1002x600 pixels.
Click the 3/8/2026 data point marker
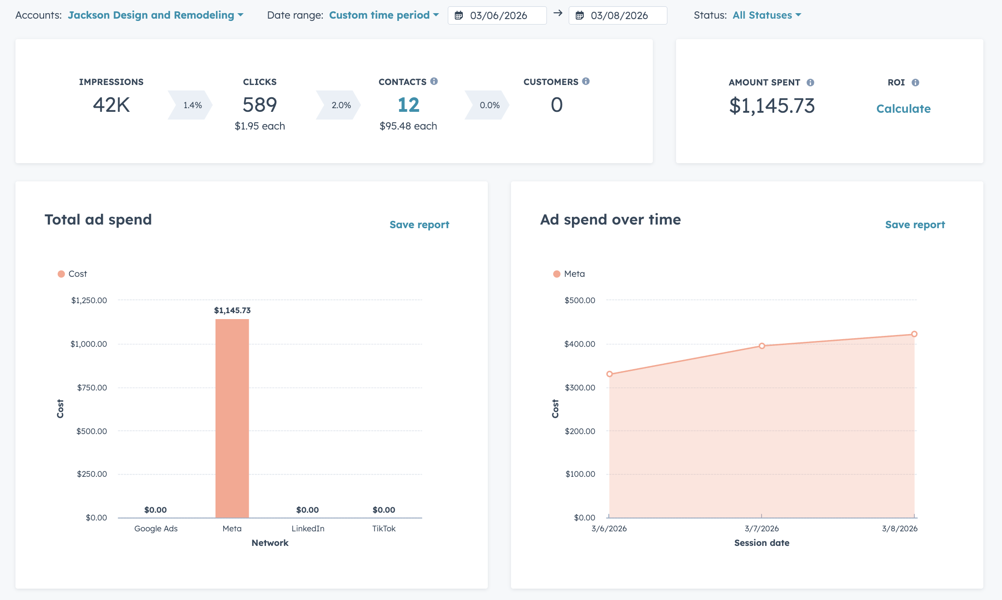914,334
